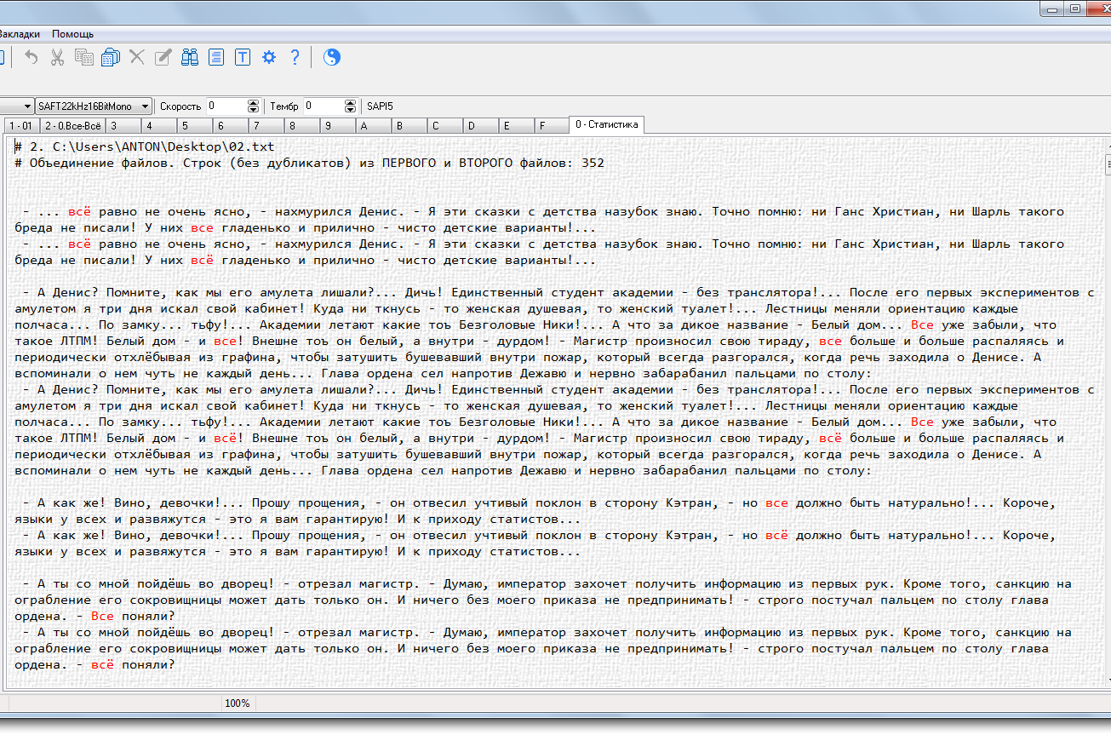Expand the voice dropdown left of the format box

(x=27, y=106)
